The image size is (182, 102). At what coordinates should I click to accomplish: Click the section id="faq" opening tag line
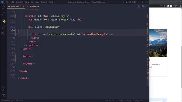click(47, 16)
